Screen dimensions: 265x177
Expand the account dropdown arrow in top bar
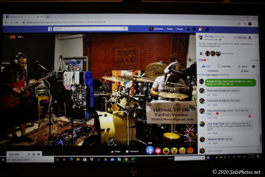[x=213, y=29]
